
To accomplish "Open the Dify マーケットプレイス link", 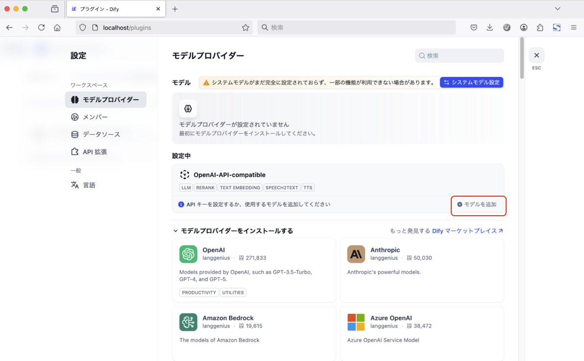I will click(x=467, y=231).
